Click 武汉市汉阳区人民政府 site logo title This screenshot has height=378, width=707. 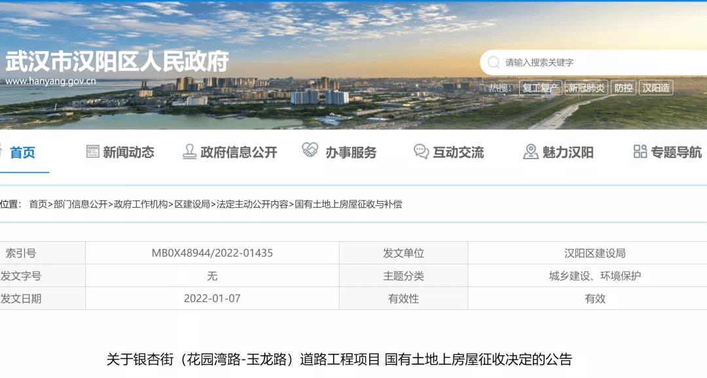click(117, 62)
